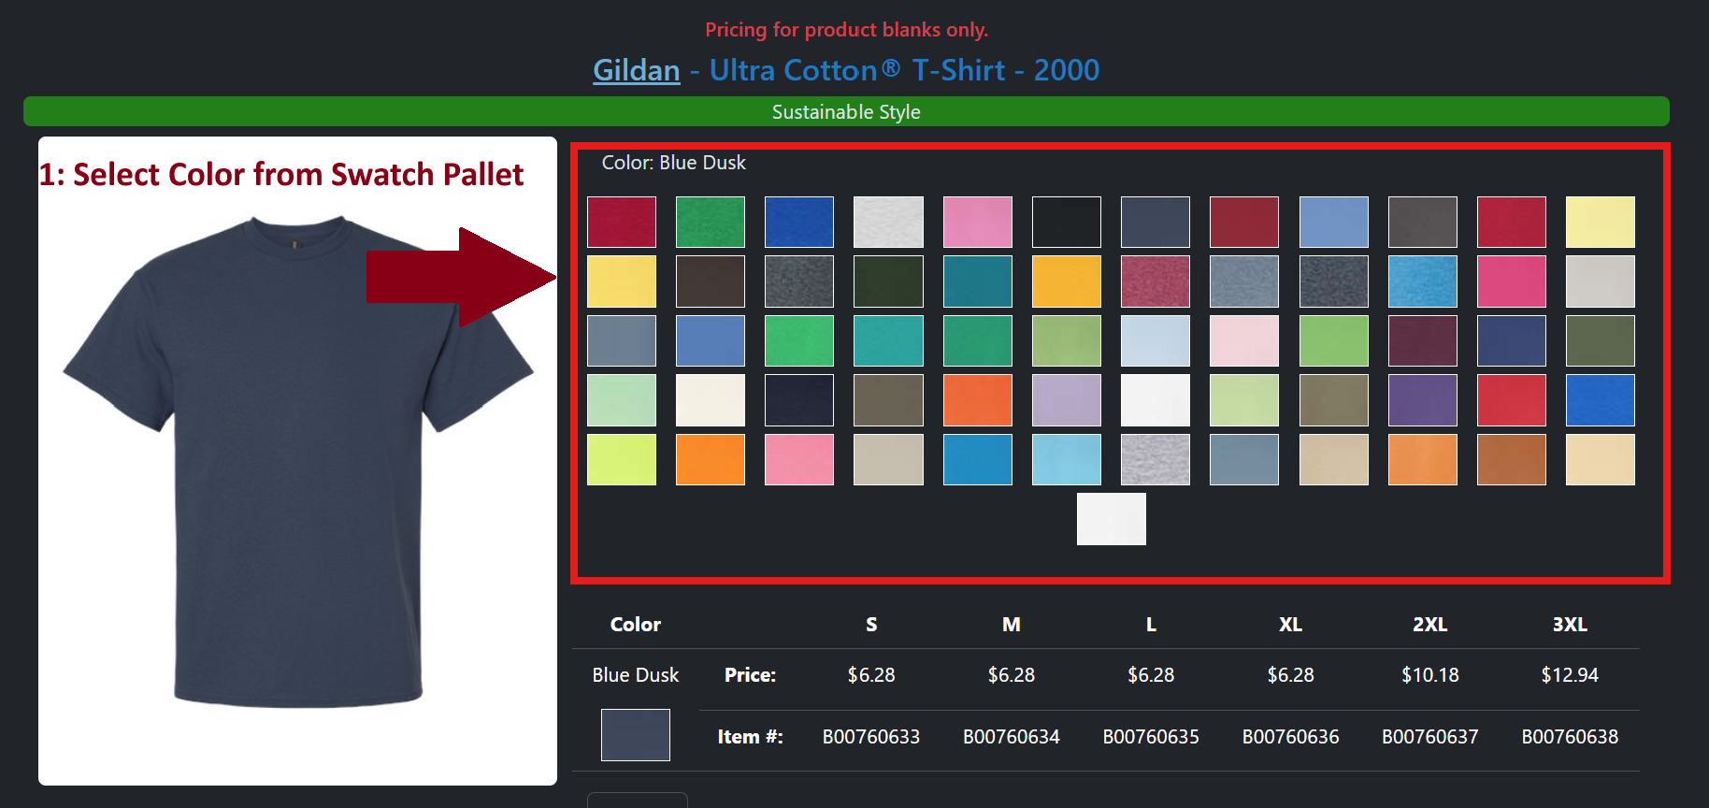Choose the kiwi light olive-green swatch
The image size is (1709, 808).
pos(1067,340)
